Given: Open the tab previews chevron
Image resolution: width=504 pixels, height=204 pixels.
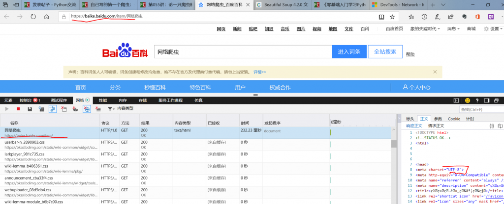Looking at the screenshot, I should (443, 4).
